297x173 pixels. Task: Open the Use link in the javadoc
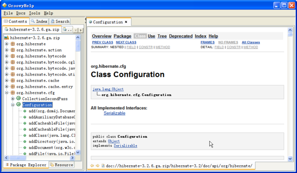[151, 36]
